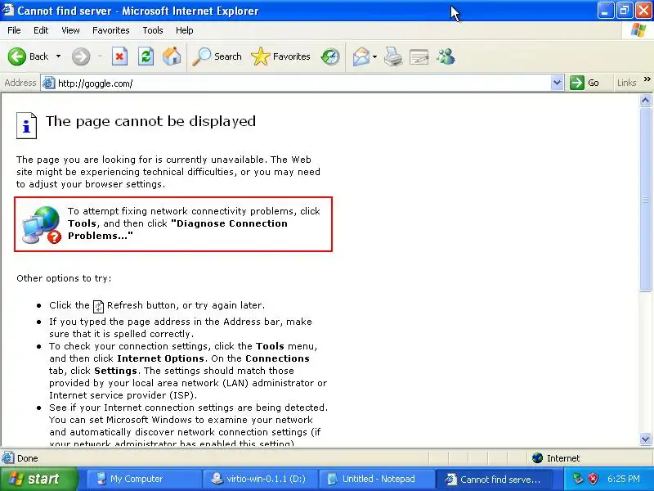Click the info page icon beside heading
This screenshot has height=491, width=654.
(27, 125)
